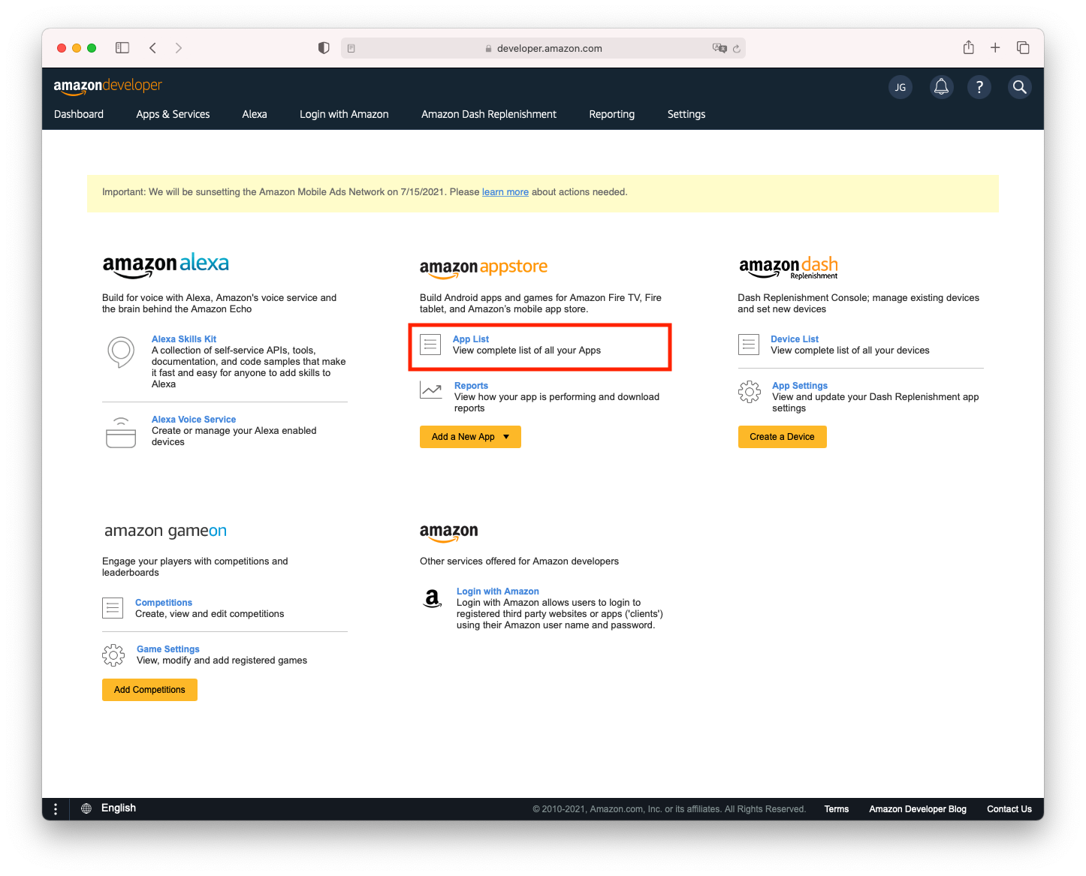Viewport: 1086px width, 876px height.
Task: Click the Game Settings gear icon
Action: (113, 655)
